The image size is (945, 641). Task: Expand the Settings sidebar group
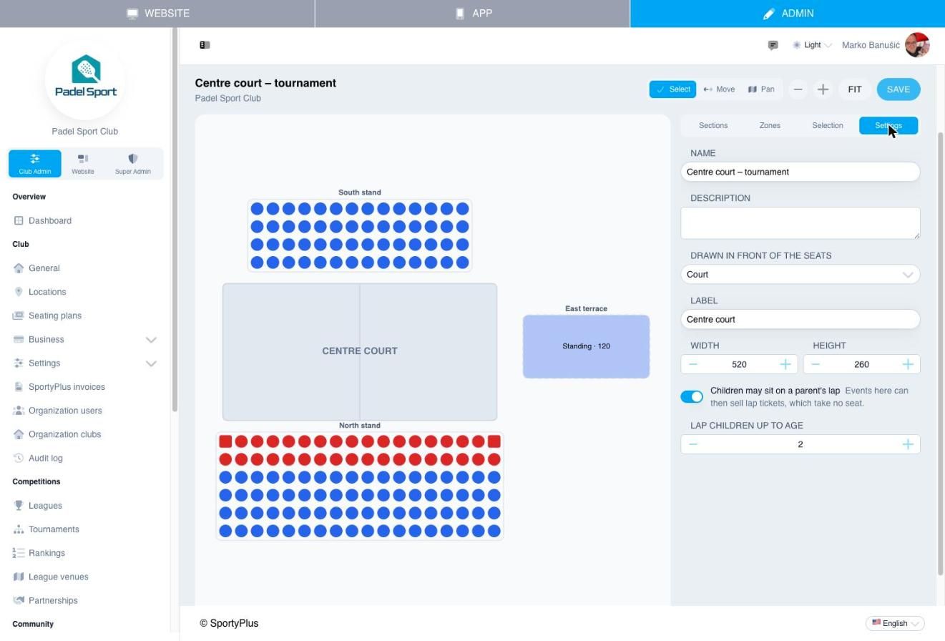tap(85, 363)
